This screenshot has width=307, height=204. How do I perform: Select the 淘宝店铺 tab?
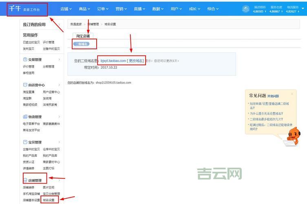pyautogui.click(x=83, y=36)
